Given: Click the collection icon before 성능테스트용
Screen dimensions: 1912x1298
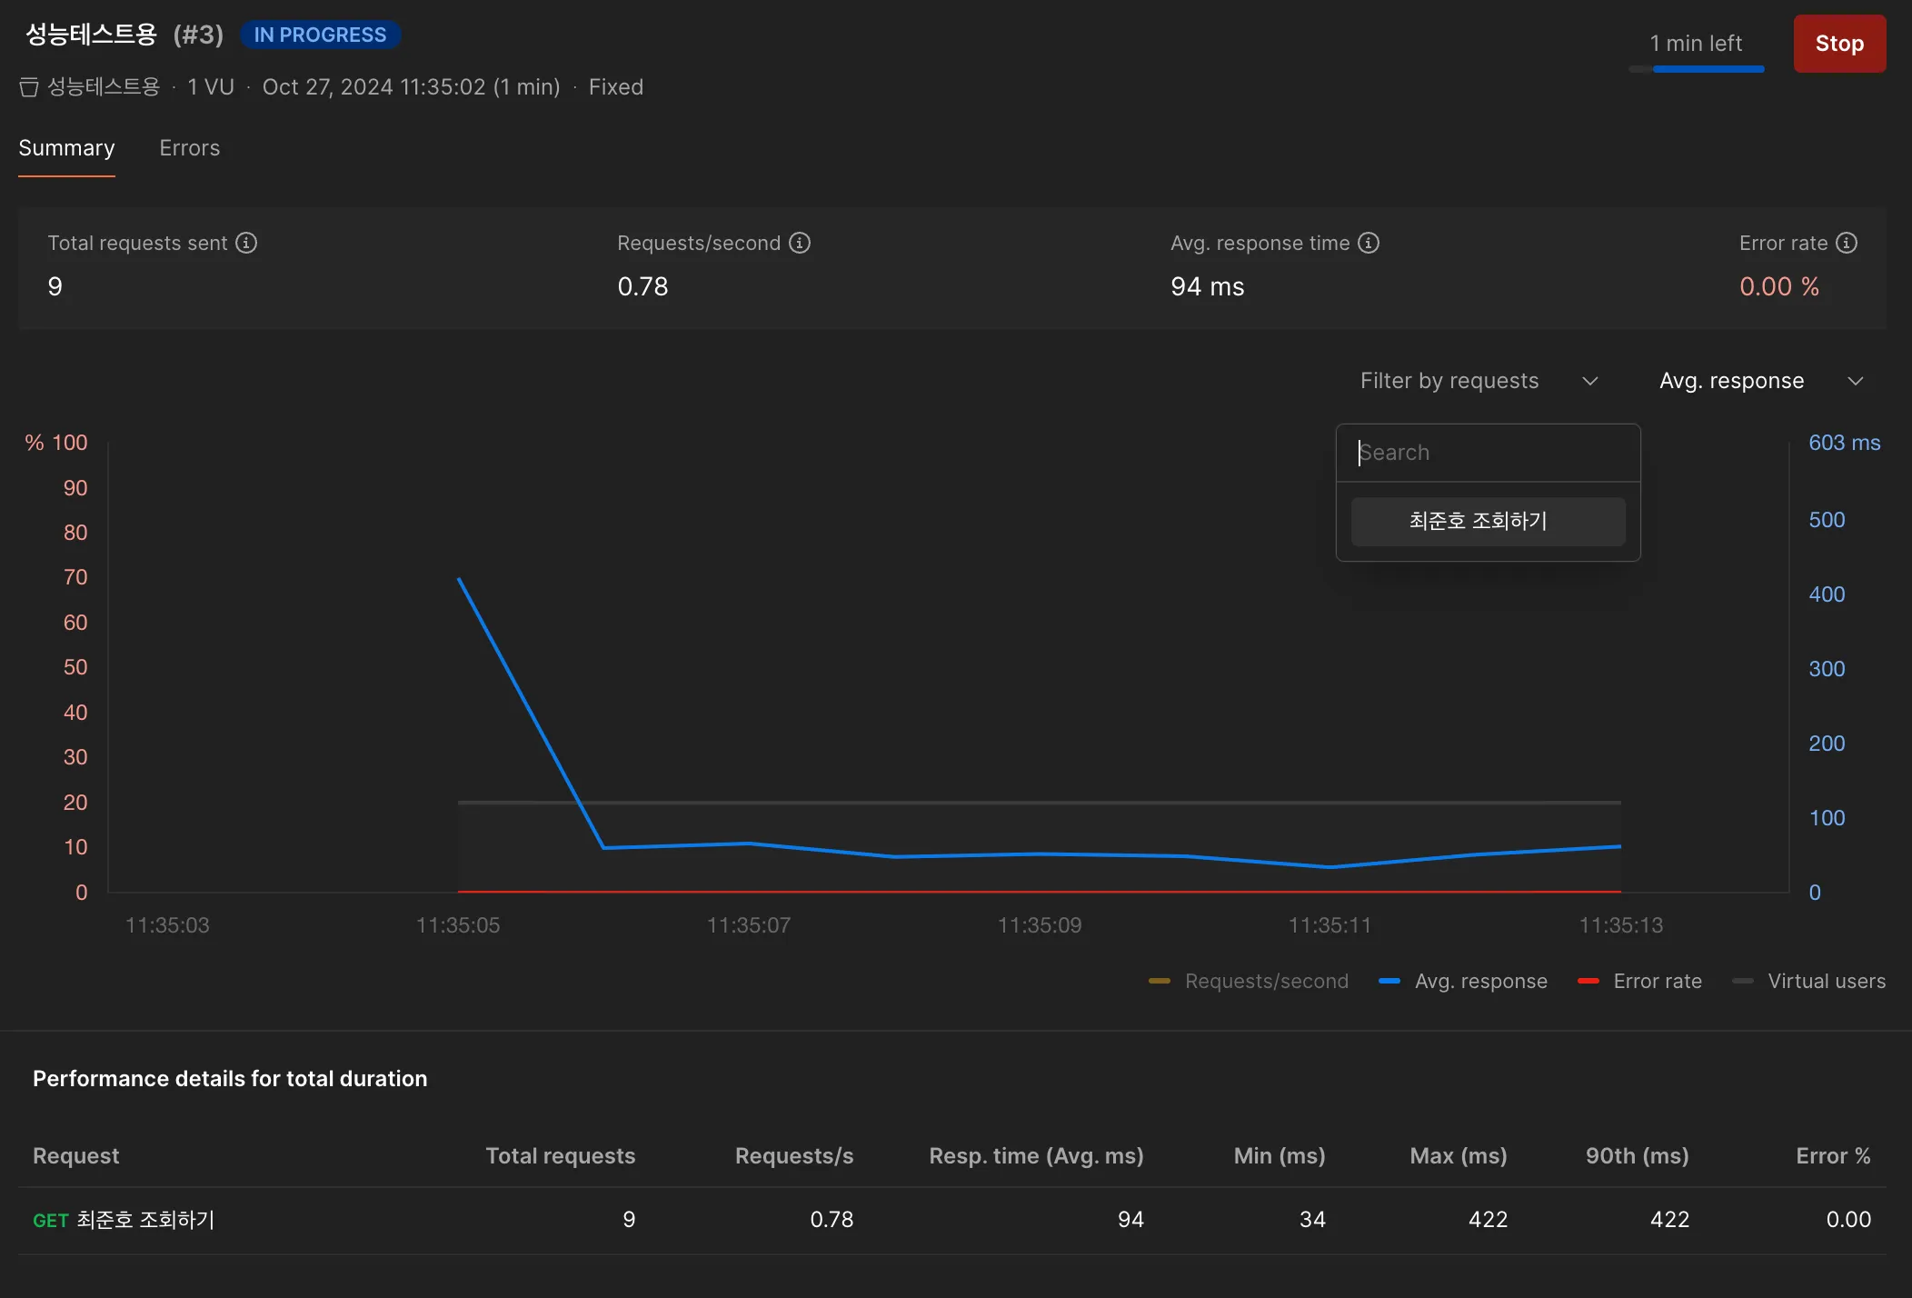Looking at the screenshot, I should [x=29, y=87].
